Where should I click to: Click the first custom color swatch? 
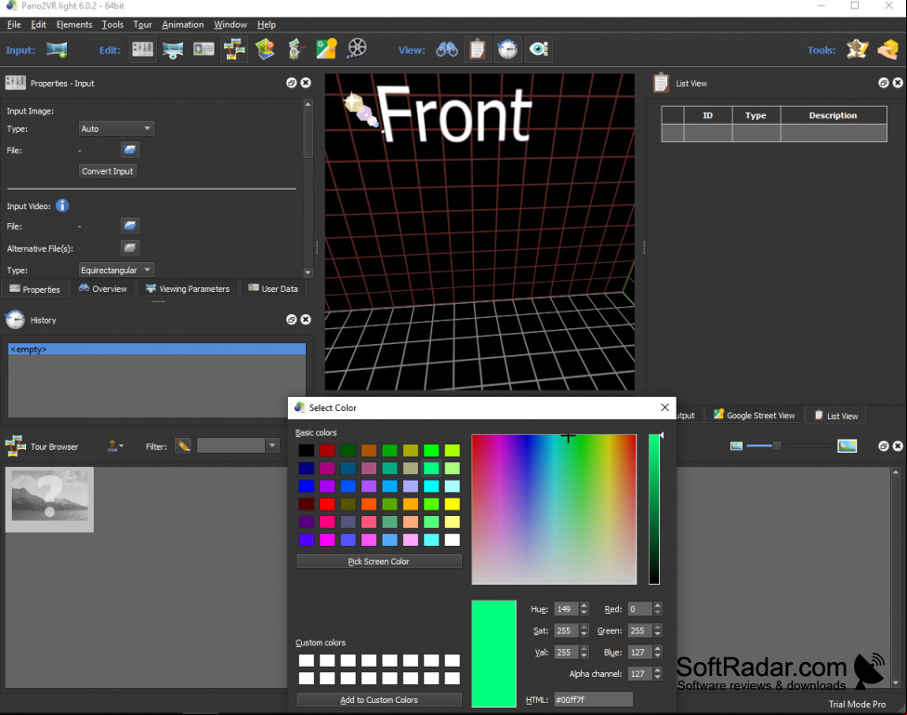pos(306,660)
